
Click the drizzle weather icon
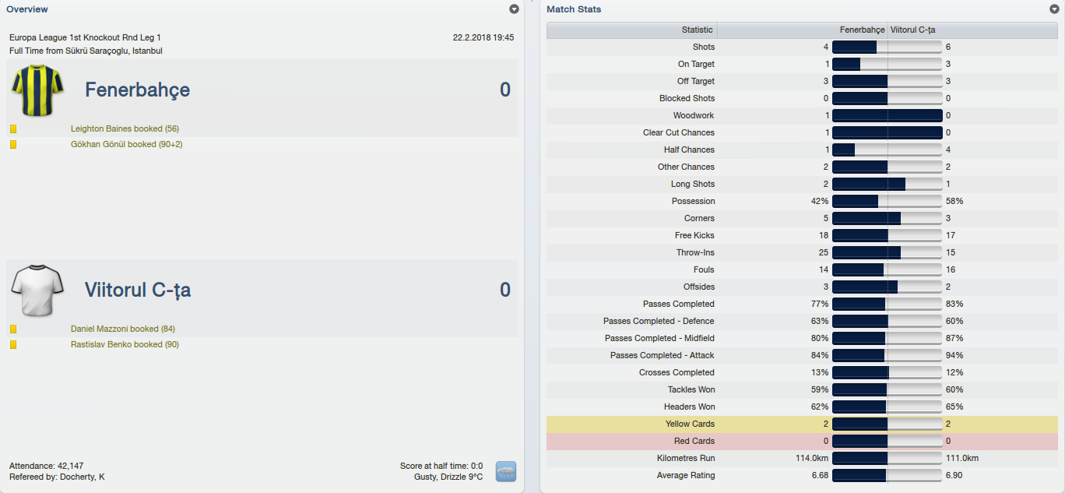[x=506, y=471]
